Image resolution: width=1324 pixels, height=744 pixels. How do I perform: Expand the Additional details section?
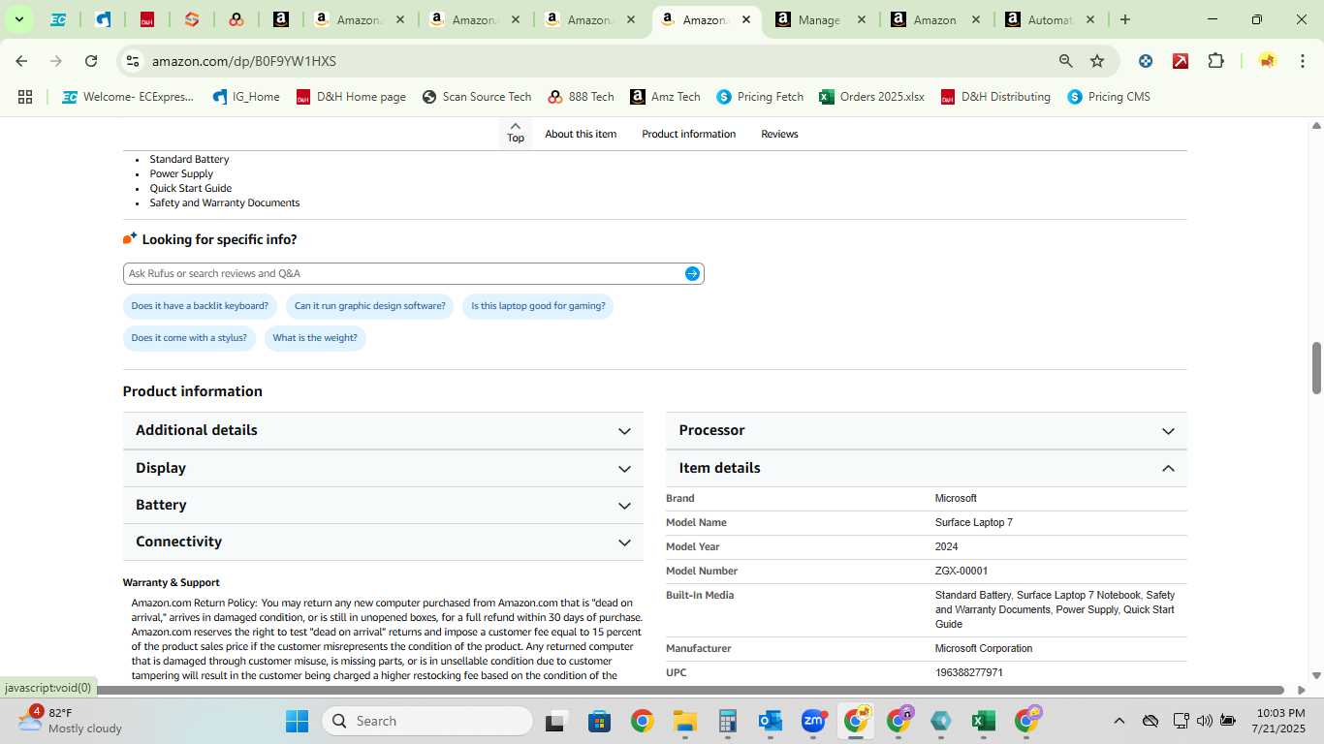point(383,430)
